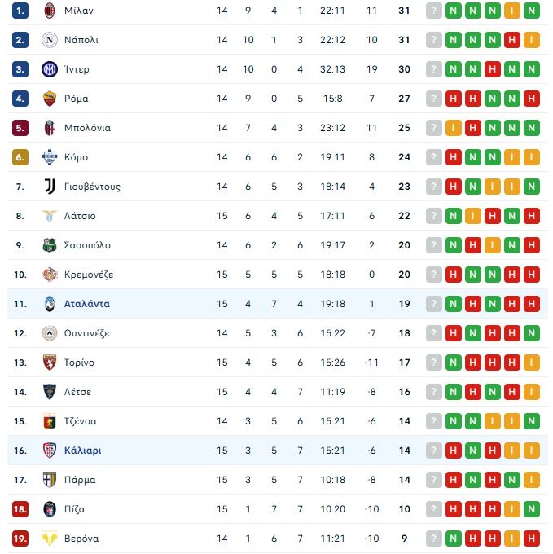
Task: Click the Κόμο team name
Action: (x=76, y=157)
